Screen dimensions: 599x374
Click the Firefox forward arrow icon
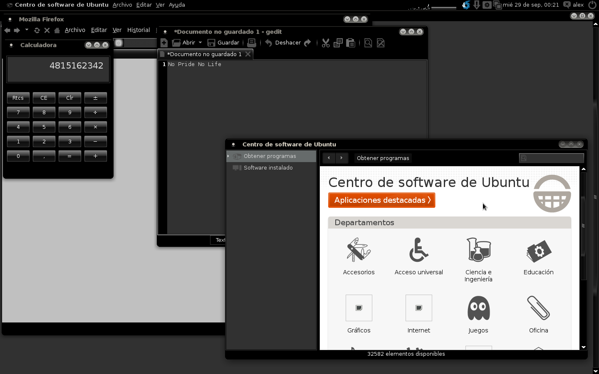pyautogui.click(x=17, y=30)
